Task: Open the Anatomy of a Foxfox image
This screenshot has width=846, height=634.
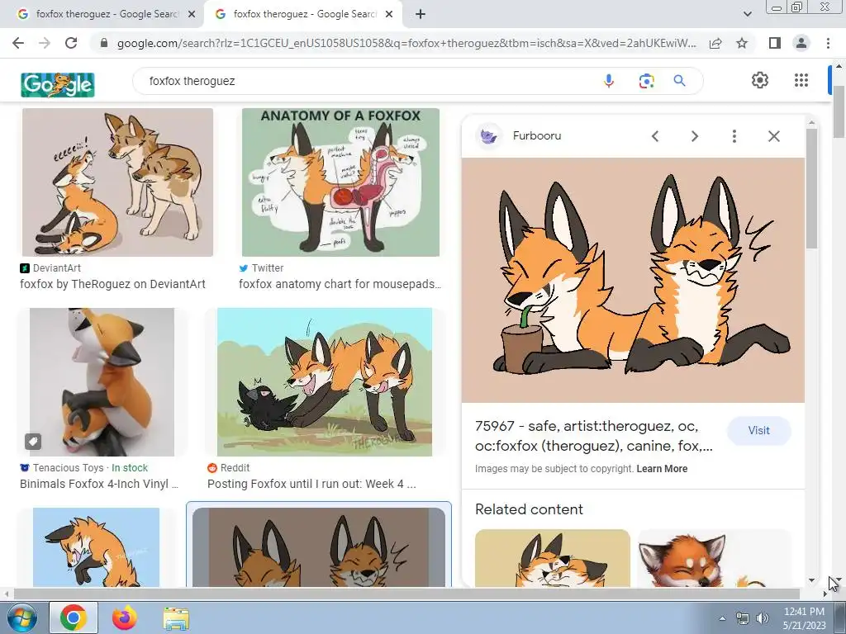Action: point(340,182)
